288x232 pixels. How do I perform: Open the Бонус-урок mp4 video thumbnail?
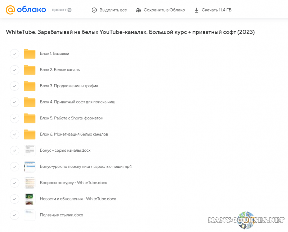30,167
